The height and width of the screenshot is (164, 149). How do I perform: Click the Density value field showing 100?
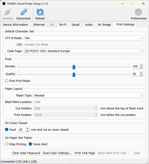pyautogui.click(x=136, y=66)
